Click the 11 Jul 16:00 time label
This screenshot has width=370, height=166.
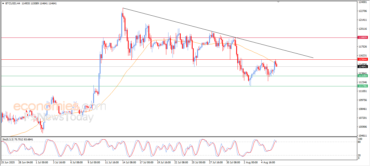pyautogui.click(x=112, y=162)
